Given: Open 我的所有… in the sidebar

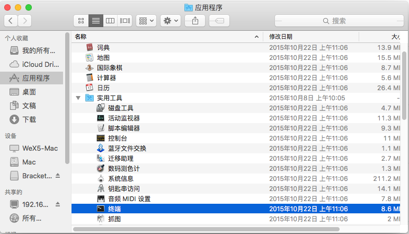Looking at the screenshot, I should coord(32,50).
